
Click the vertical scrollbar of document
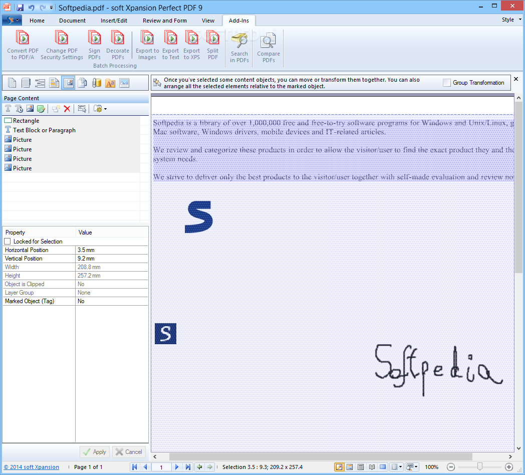pos(518,187)
